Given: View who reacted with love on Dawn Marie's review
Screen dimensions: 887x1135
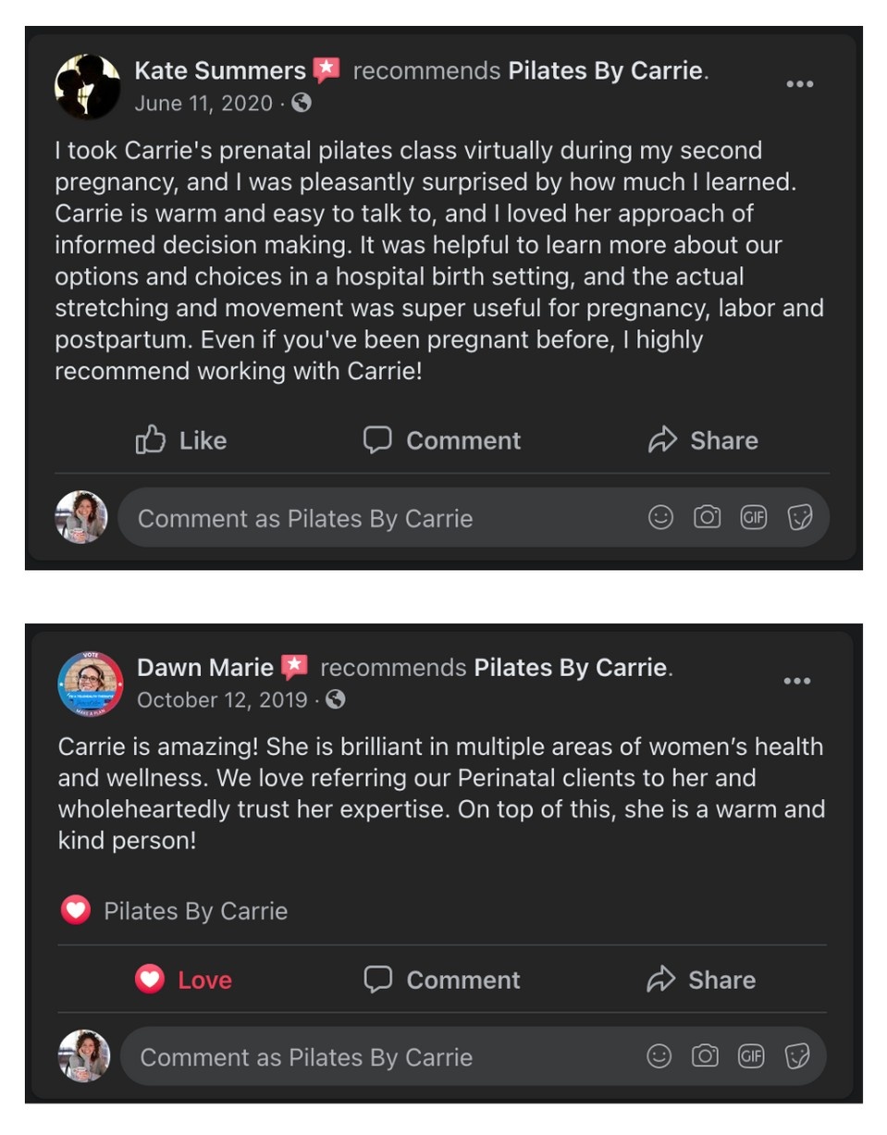Looking at the screenshot, I should point(175,911).
